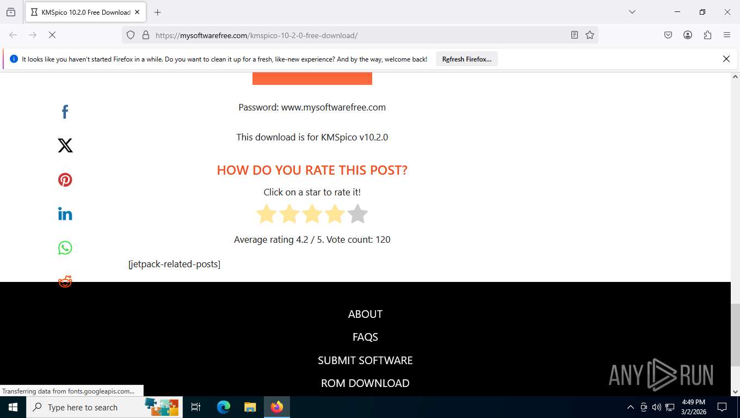Dismiss the Firefox refresh notification bar
Image resolution: width=740 pixels, height=418 pixels.
click(726, 59)
